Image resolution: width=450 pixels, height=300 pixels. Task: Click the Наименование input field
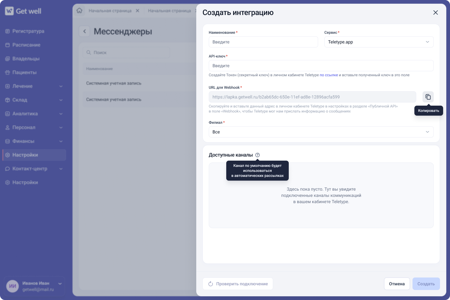click(x=263, y=42)
